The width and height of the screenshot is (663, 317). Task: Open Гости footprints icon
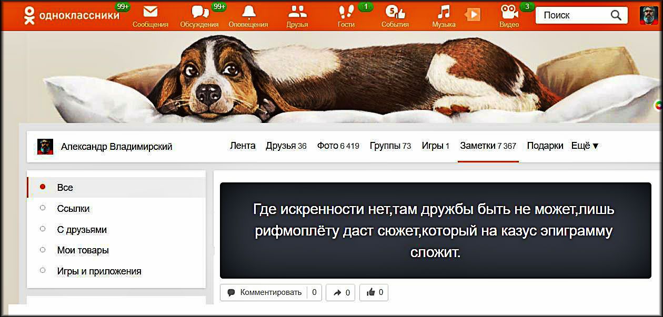pos(346,13)
